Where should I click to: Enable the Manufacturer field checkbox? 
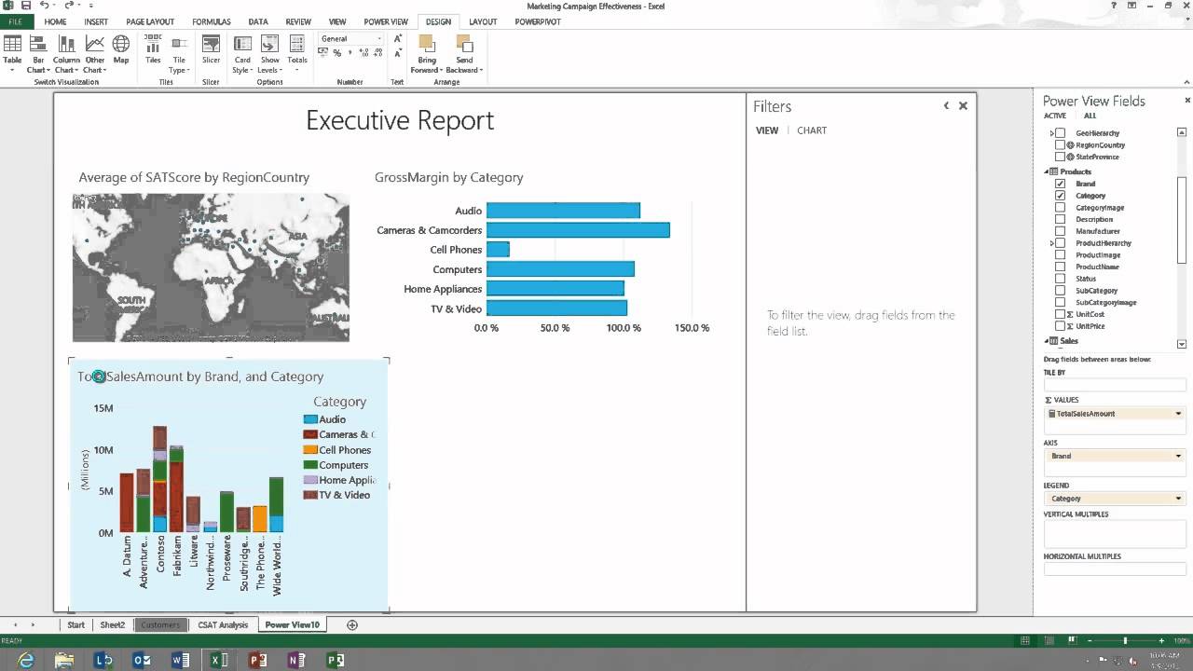1060,231
